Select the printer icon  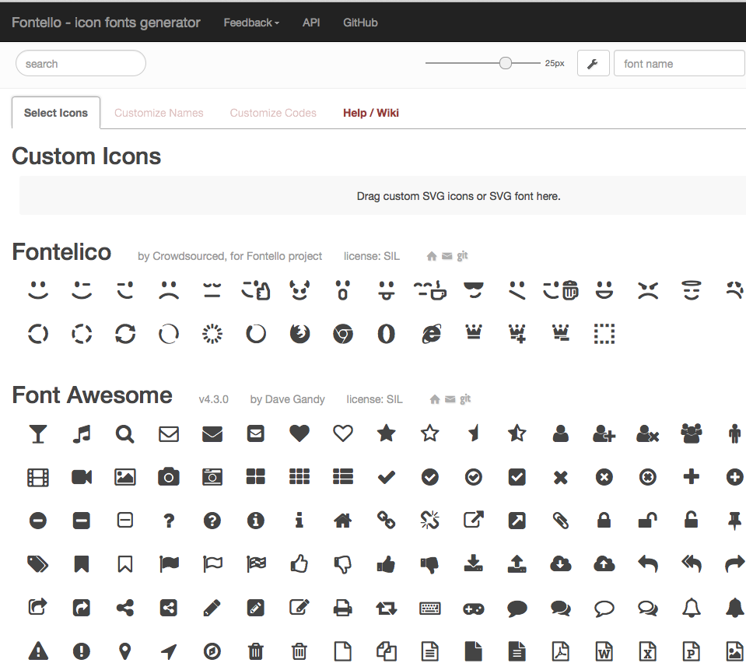343,608
